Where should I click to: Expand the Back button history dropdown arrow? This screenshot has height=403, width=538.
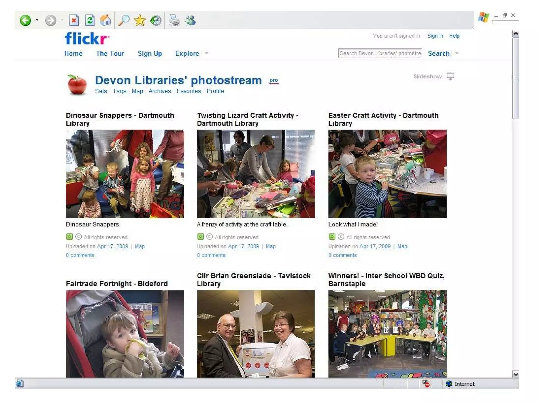click(37, 20)
